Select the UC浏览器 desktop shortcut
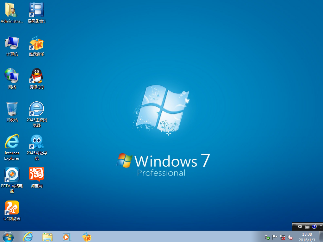The image size is (323, 242). 12,211
